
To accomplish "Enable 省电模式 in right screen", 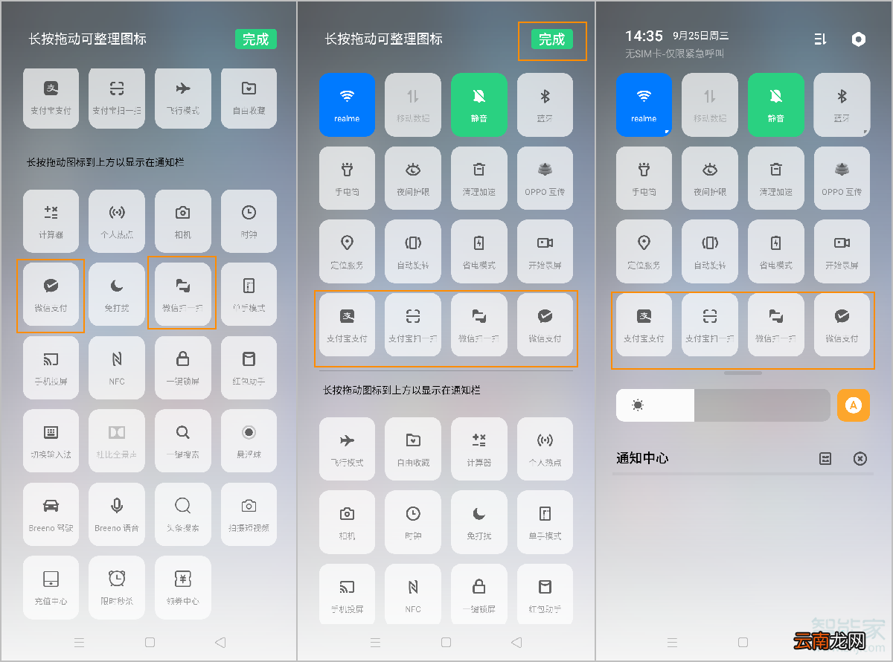I will click(775, 251).
